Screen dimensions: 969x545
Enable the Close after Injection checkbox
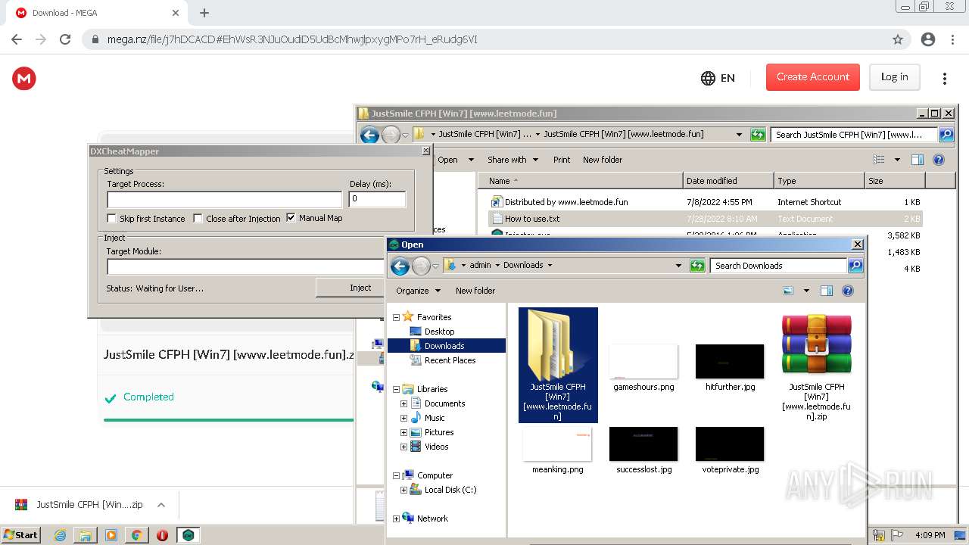[x=198, y=219]
